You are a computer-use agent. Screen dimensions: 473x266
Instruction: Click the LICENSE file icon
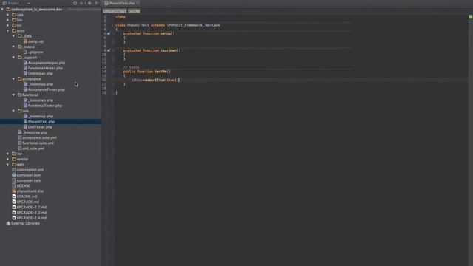pyautogui.click(x=14, y=185)
